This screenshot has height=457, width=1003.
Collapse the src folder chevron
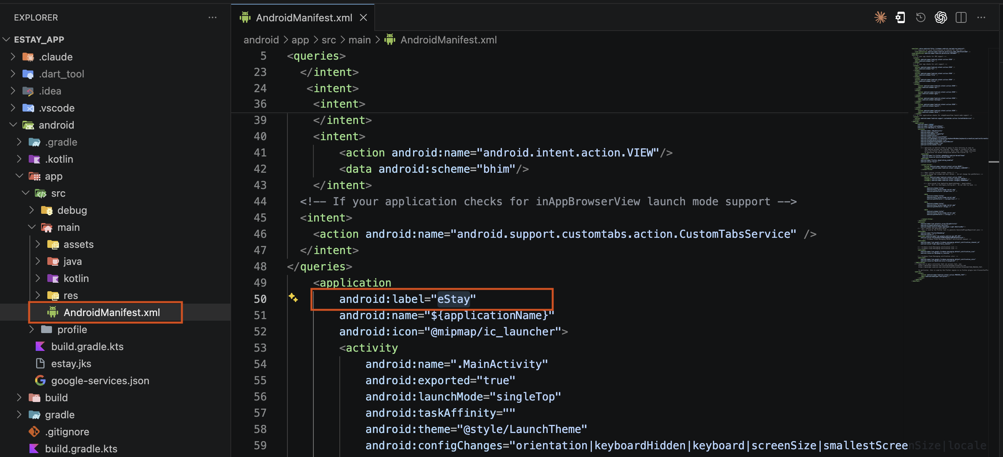pos(25,193)
